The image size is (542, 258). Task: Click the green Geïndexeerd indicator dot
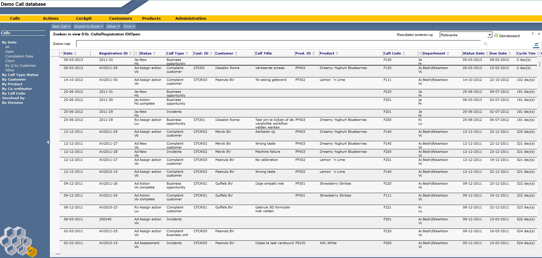click(x=496, y=35)
